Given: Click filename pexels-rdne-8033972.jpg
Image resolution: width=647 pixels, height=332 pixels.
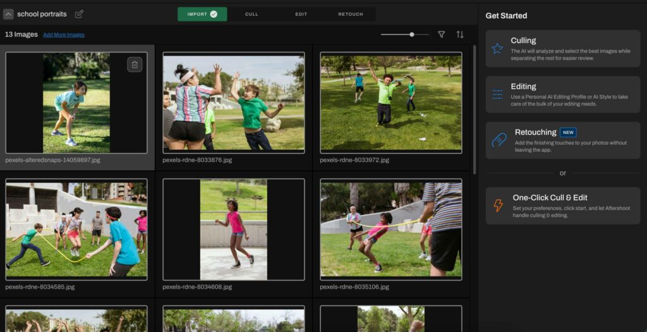Looking at the screenshot, I should point(354,160).
